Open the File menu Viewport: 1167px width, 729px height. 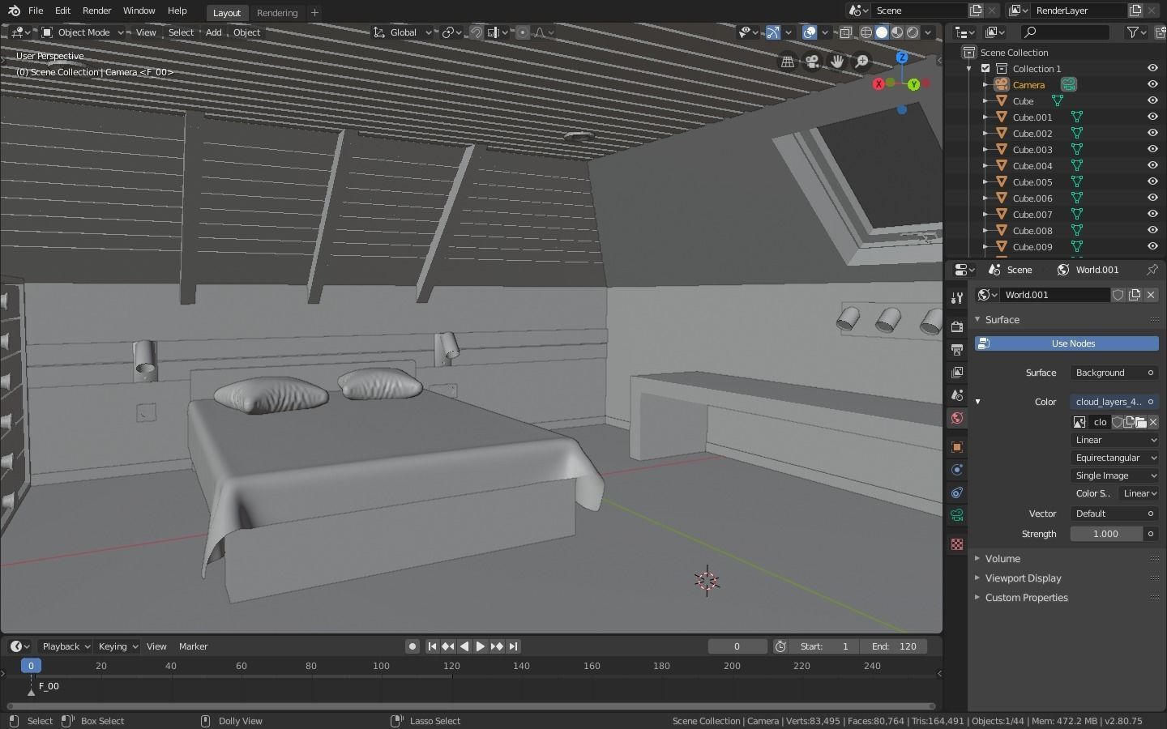[x=36, y=11]
